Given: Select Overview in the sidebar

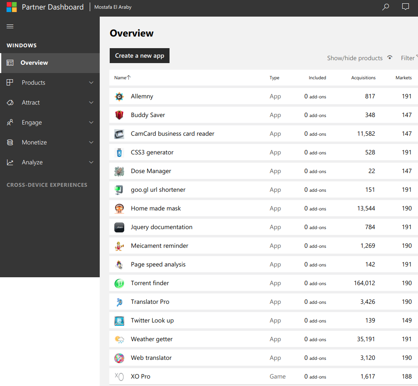Looking at the screenshot, I should click(50, 63).
